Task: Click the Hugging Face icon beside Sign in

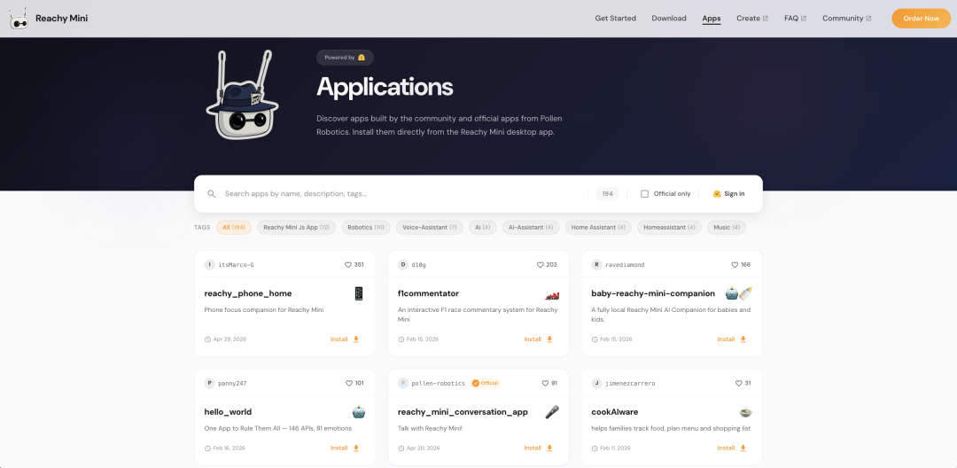Action: tap(717, 194)
